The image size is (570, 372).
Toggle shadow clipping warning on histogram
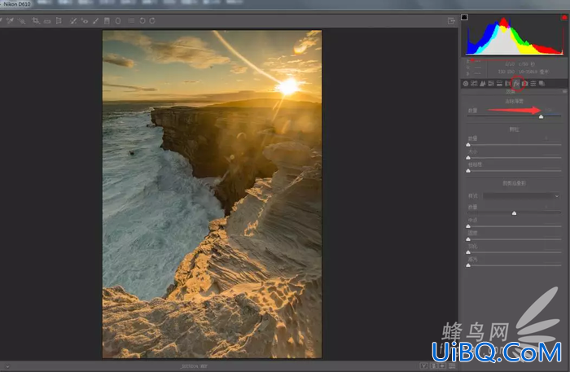[x=465, y=17]
